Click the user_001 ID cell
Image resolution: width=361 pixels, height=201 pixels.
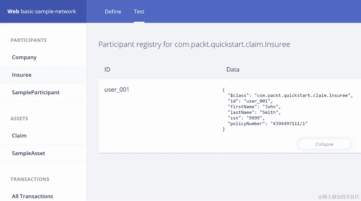click(x=117, y=90)
